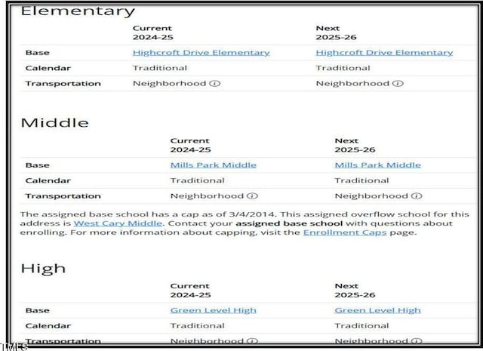Visit the Enrollment Caps page link
The height and width of the screenshot is (351, 483).
[x=345, y=232]
